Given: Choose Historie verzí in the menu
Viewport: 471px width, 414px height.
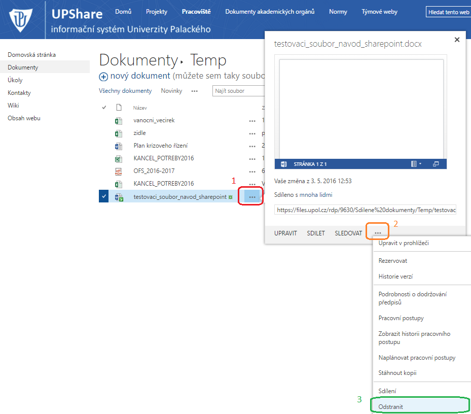Looking at the screenshot, I should [396, 277].
